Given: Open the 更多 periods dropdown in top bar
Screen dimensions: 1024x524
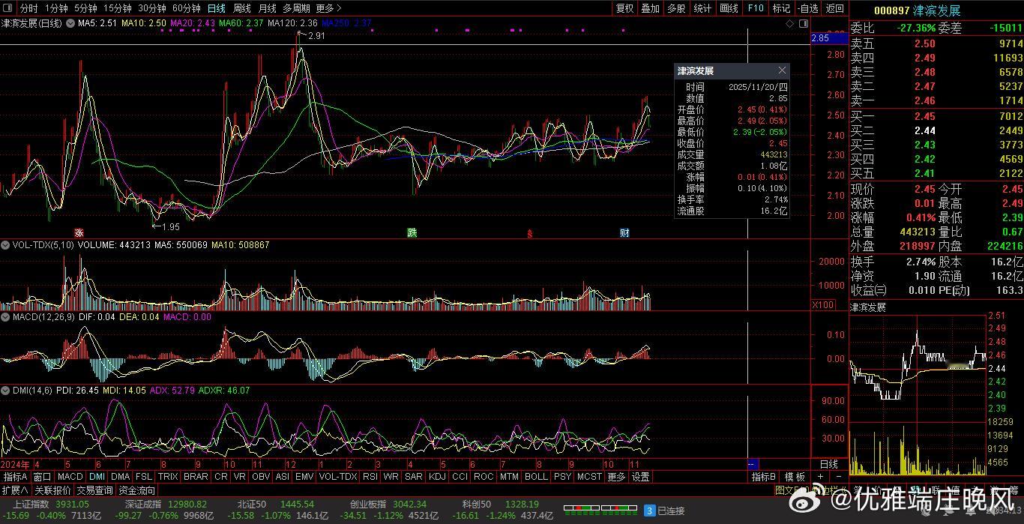Looking at the screenshot, I should (328, 8).
